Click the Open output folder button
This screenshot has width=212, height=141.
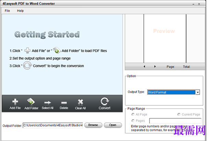[x=113, y=125]
